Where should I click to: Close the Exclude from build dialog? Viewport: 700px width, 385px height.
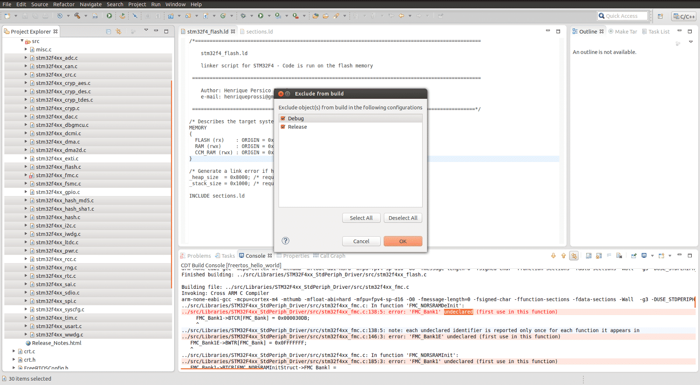281,94
